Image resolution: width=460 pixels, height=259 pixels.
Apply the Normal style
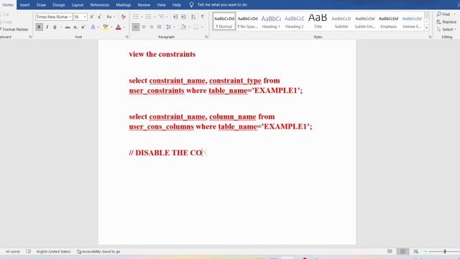click(x=224, y=21)
